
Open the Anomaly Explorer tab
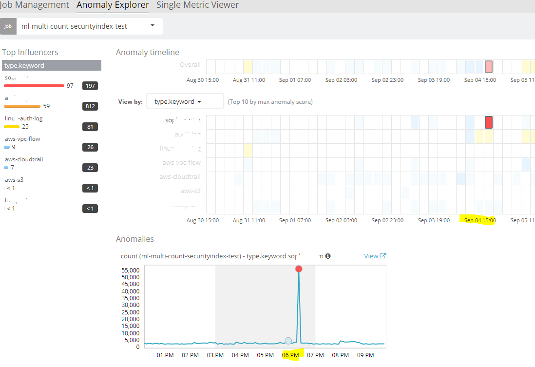pos(113,5)
